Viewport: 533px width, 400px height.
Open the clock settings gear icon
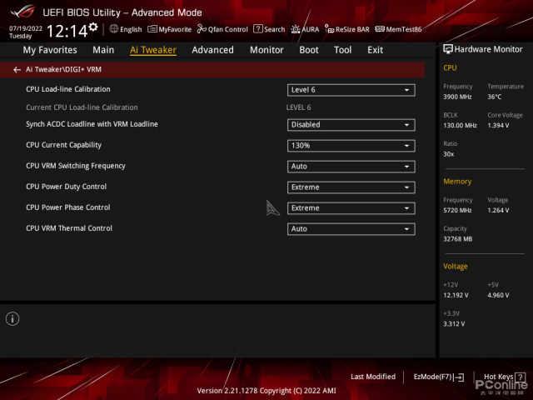[93, 27]
